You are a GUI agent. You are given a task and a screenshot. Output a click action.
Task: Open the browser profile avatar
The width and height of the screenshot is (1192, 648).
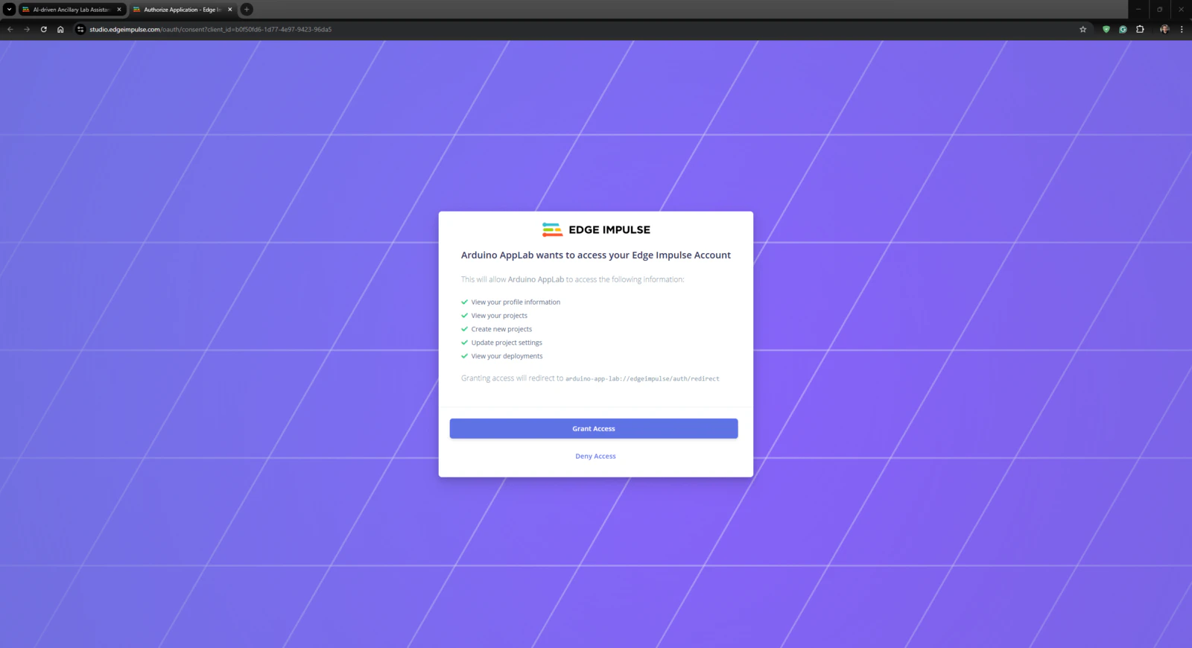pyautogui.click(x=1164, y=30)
